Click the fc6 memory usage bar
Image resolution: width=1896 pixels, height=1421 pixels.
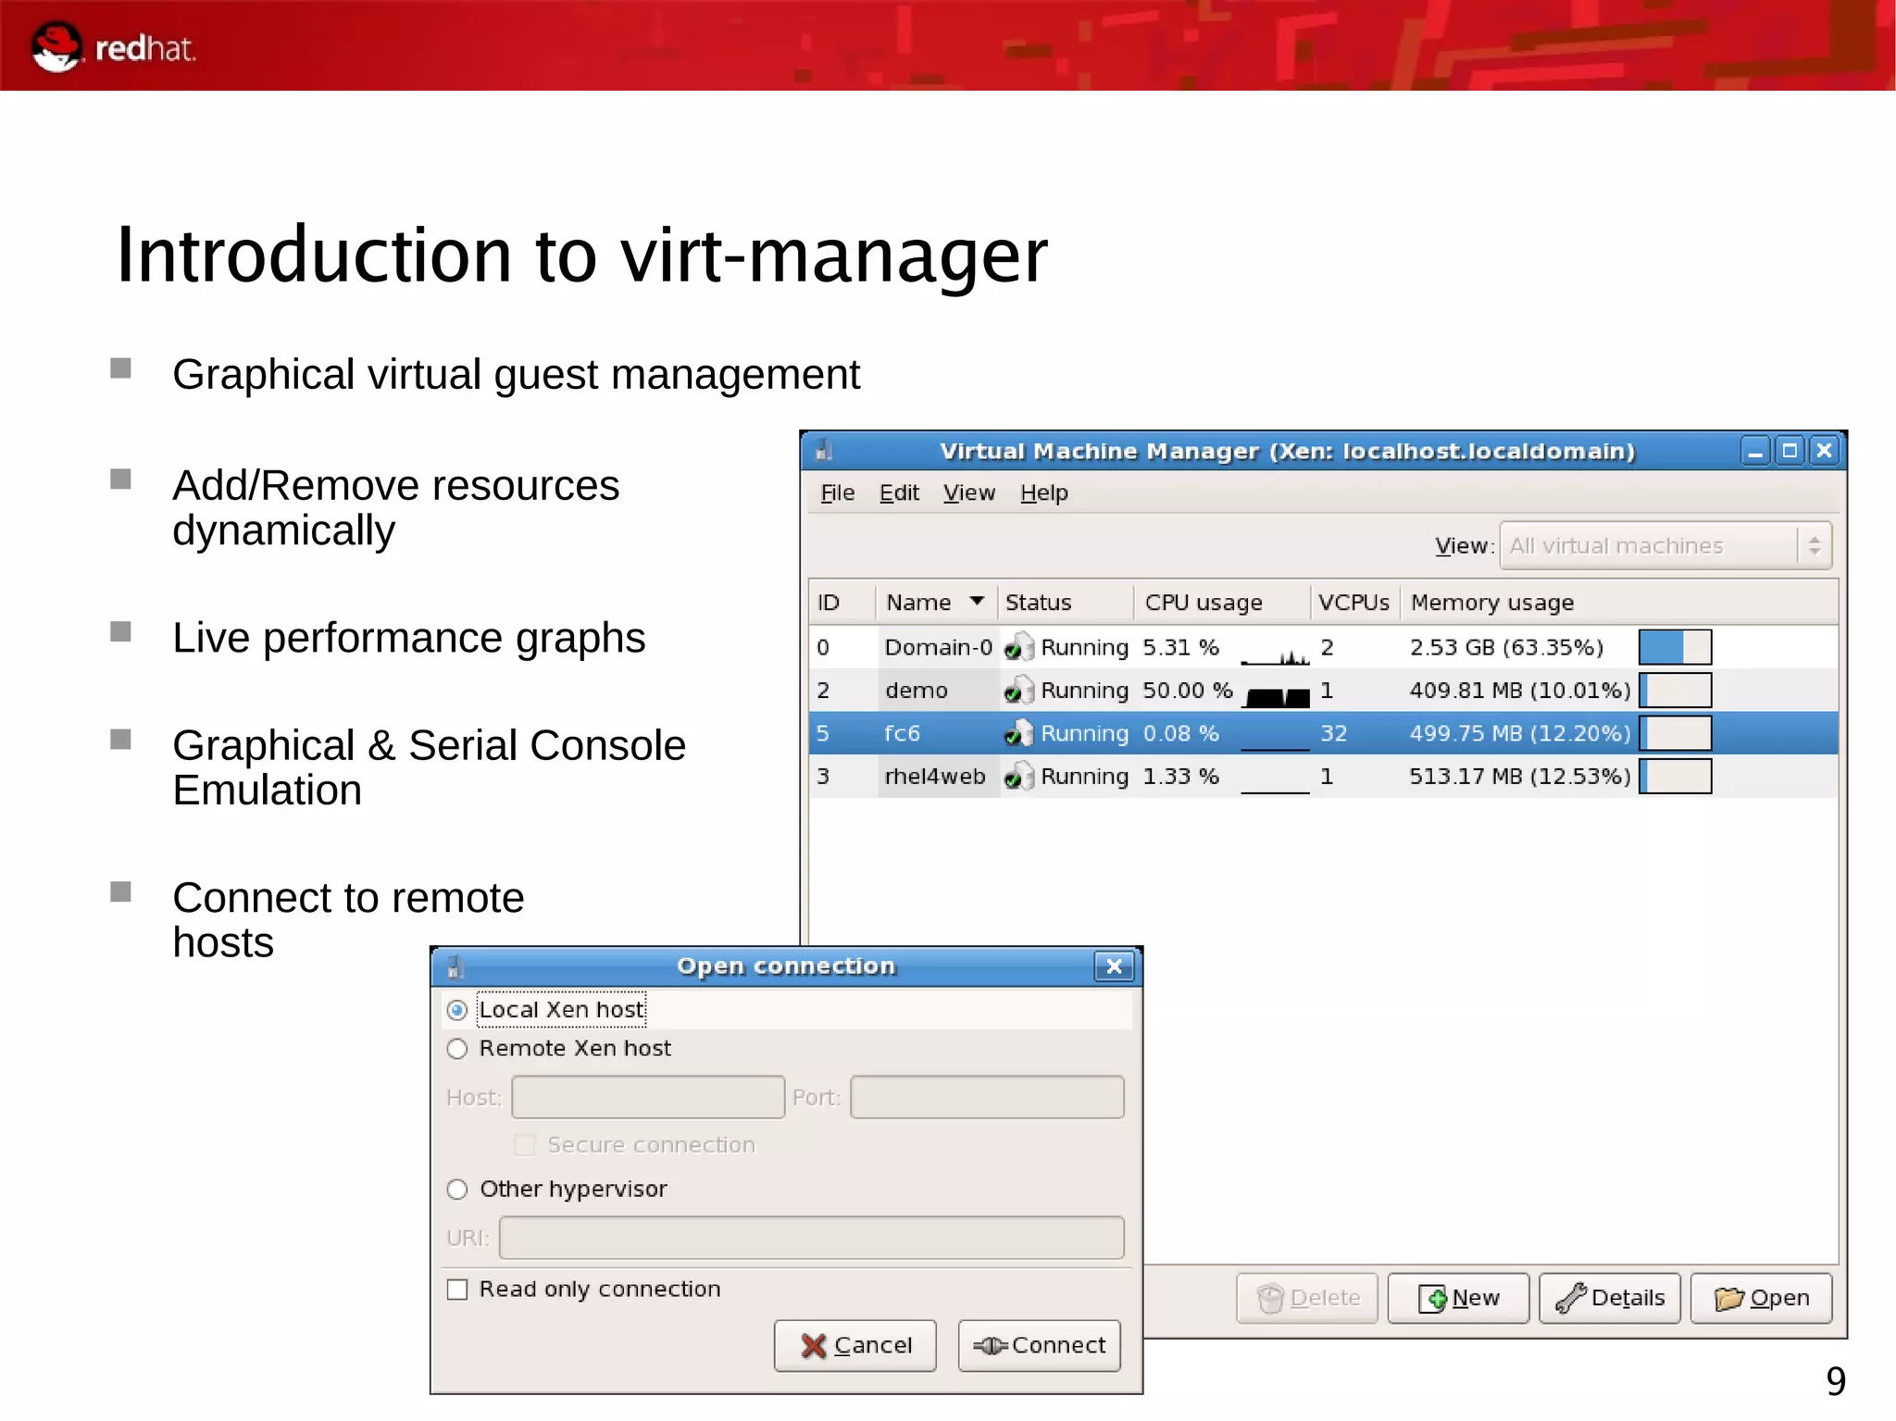(1675, 733)
